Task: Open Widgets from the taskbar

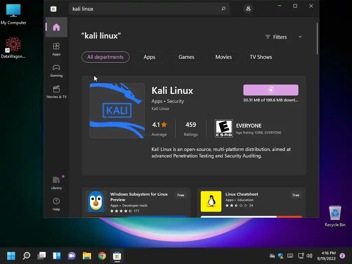Action: (x=57, y=255)
